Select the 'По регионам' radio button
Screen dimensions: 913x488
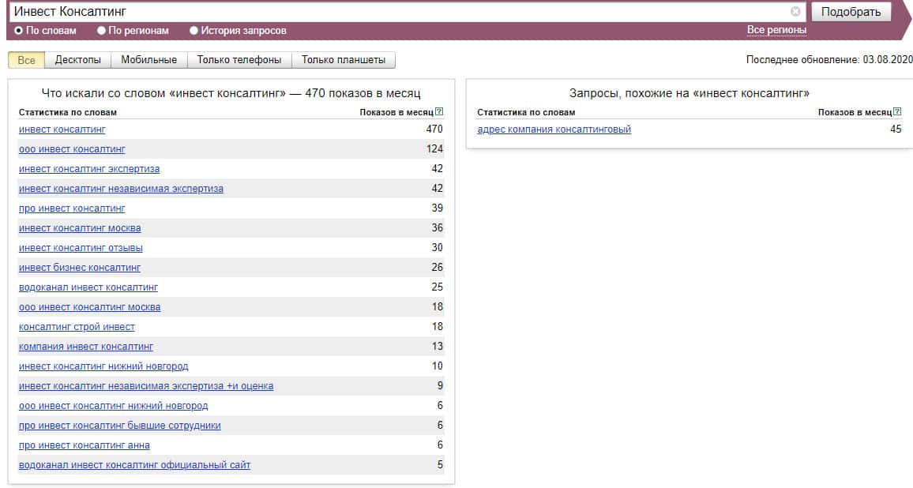tap(101, 31)
